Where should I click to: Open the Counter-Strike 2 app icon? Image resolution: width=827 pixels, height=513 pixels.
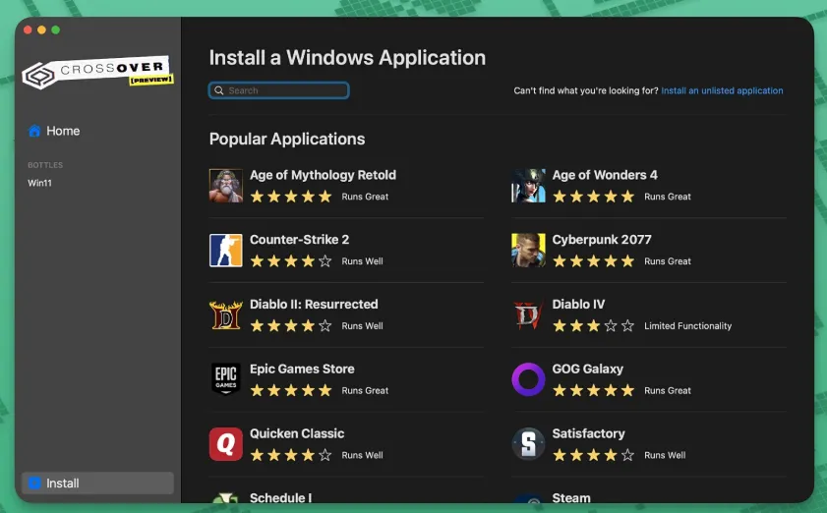click(226, 251)
